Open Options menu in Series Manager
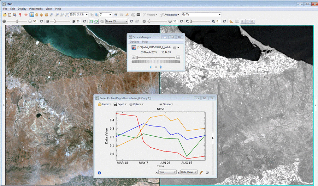 coord(135,42)
